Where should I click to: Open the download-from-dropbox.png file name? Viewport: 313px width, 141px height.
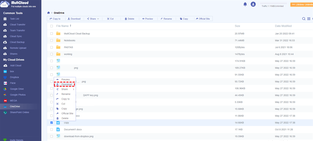(x=79, y=136)
